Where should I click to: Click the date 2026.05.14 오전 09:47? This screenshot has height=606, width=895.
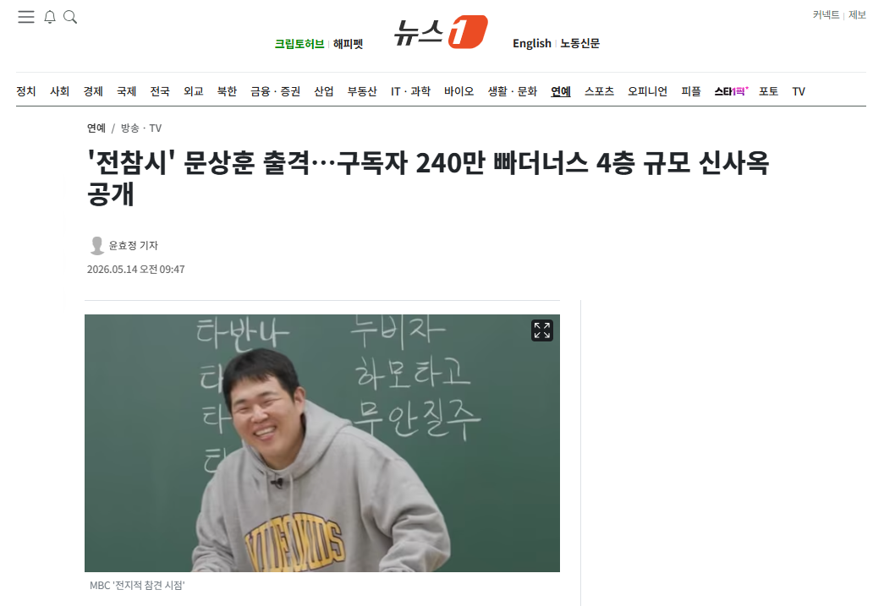[136, 269]
